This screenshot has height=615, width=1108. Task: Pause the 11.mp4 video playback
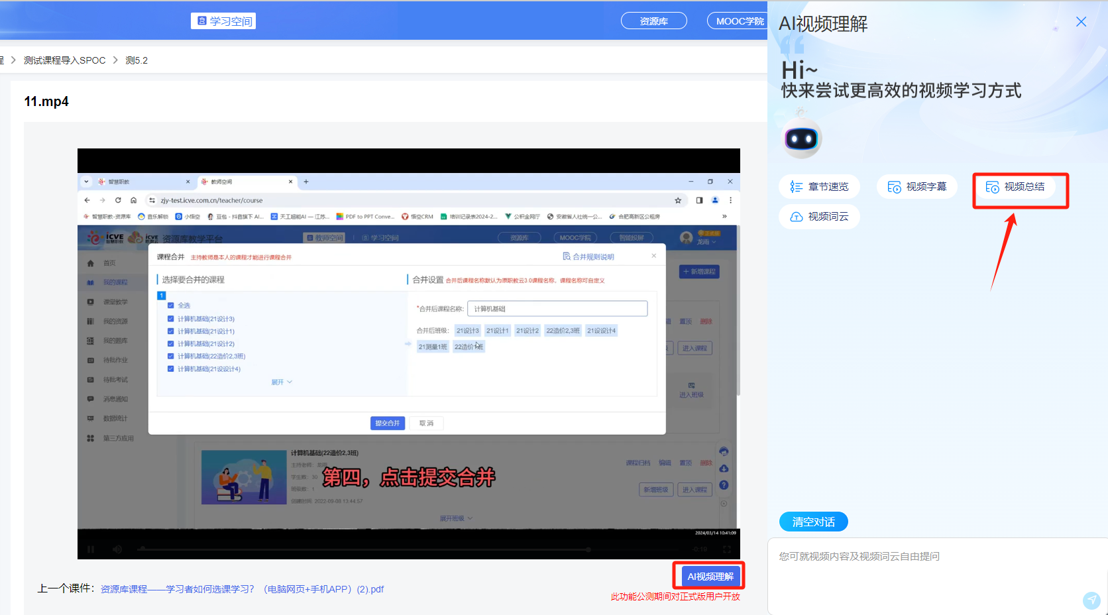click(91, 549)
